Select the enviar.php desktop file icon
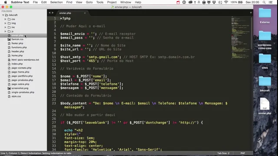Viewport: 278px width, 156px height. (265, 106)
